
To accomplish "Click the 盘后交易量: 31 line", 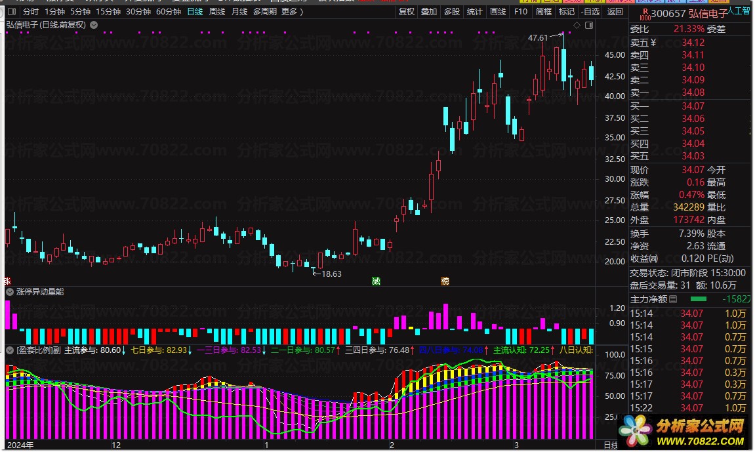I will click(660, 285).
